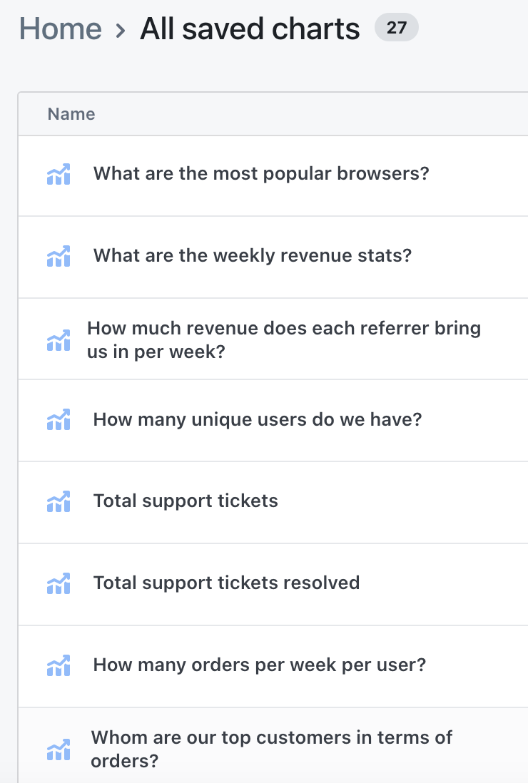This screenshot has height=783, width=528.
Task: Click the chart icon next to tickets resolved row
Action: tap(59, 583)
